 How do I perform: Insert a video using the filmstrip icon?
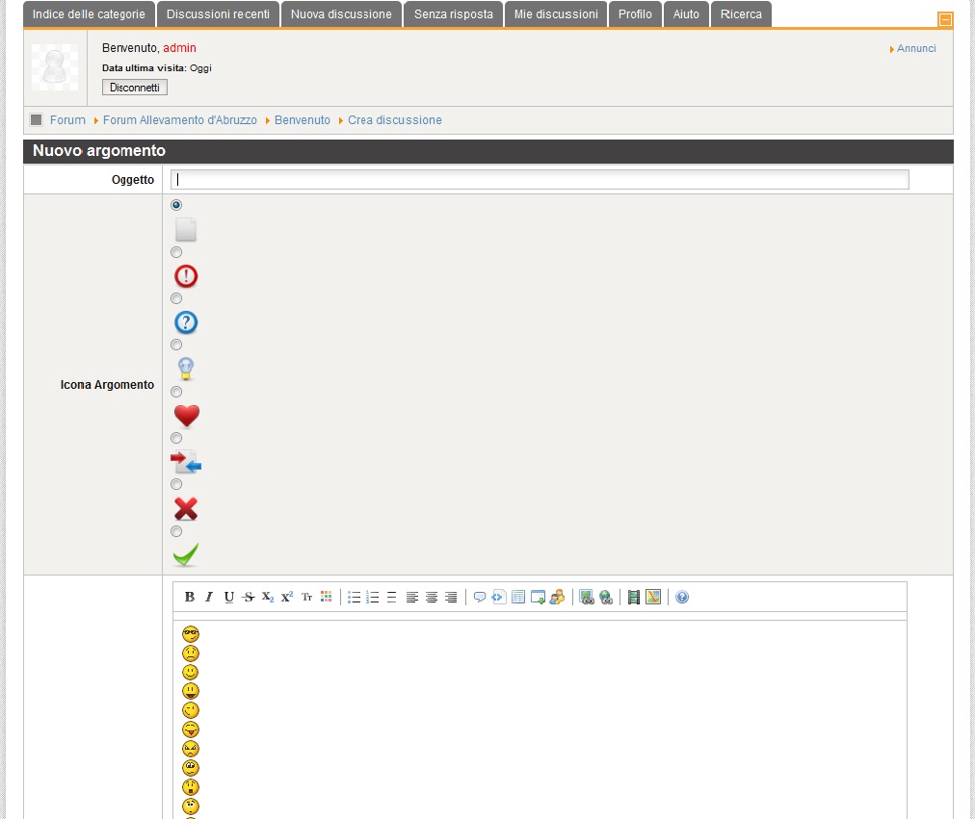[634, 597]
